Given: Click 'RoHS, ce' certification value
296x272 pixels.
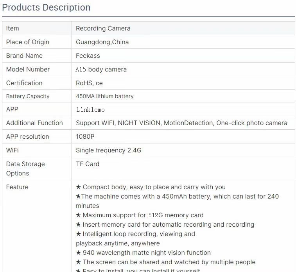Looking at the screenshot, I should [89, 83].
